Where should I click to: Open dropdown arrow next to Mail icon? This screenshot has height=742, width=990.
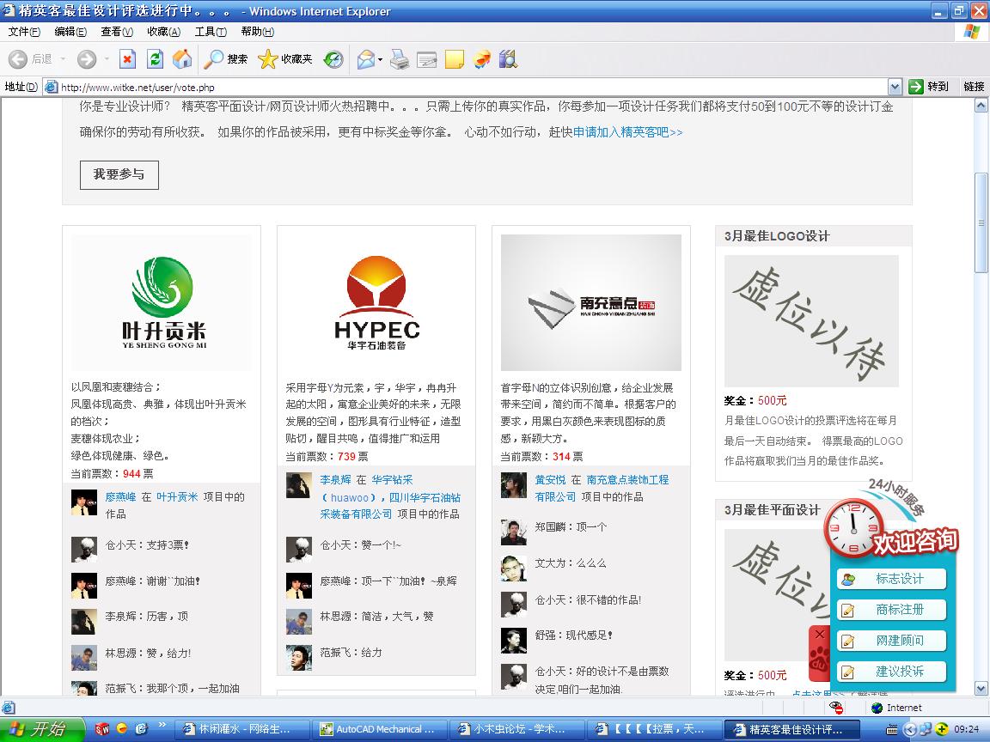pyautogui.click(x=380, y=59)
